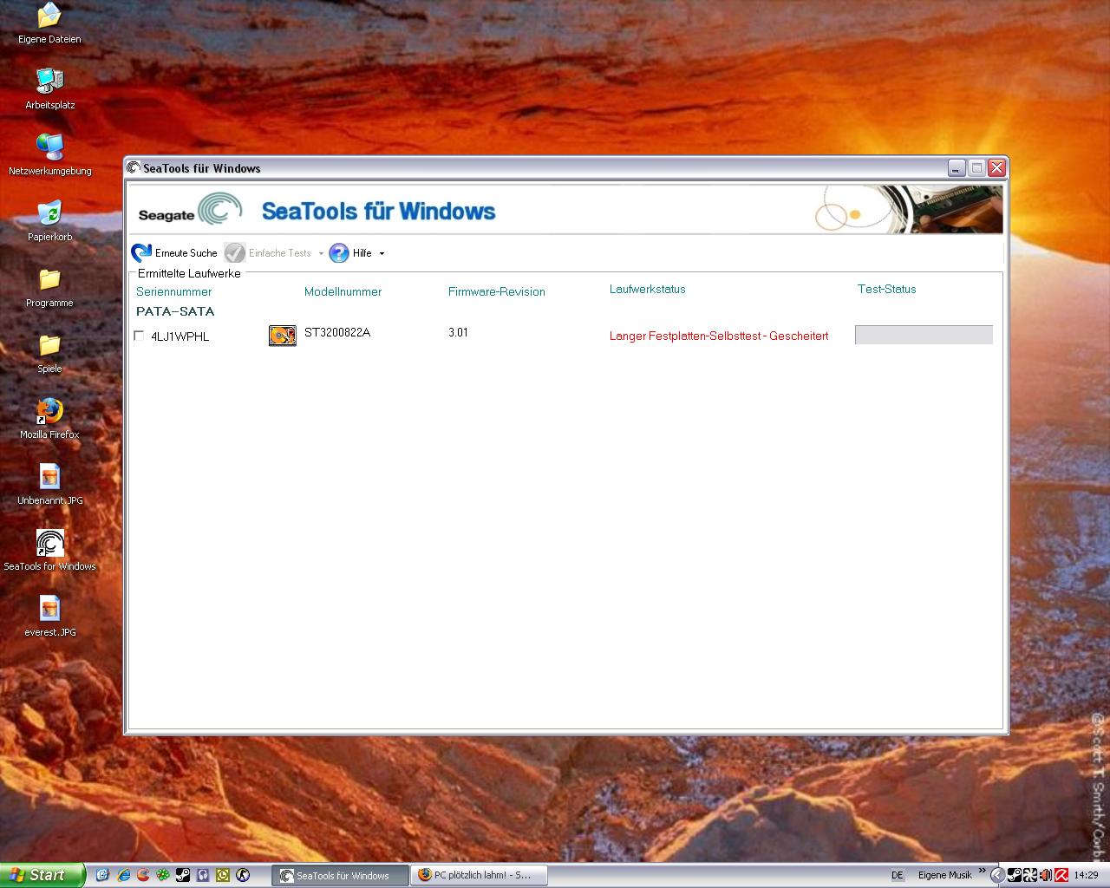The height and width of the screenshot is (888, 1110).
Task: Switch to PC plötzlich lahm Firefox taskbar button
Action: 480,875
